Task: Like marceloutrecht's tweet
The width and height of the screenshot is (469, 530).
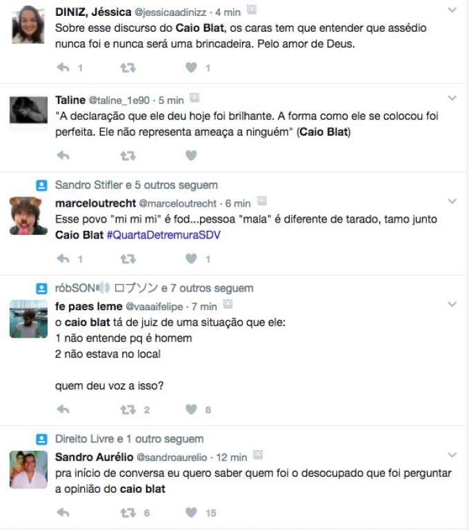Action: (191, 258)
